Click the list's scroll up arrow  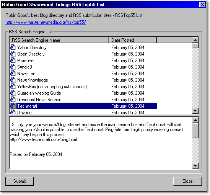(195, 40)
